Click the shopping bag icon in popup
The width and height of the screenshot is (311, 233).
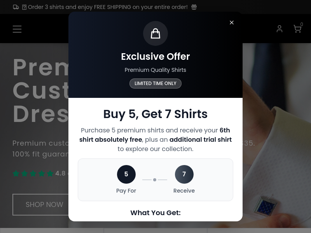[x=155, y=33]
